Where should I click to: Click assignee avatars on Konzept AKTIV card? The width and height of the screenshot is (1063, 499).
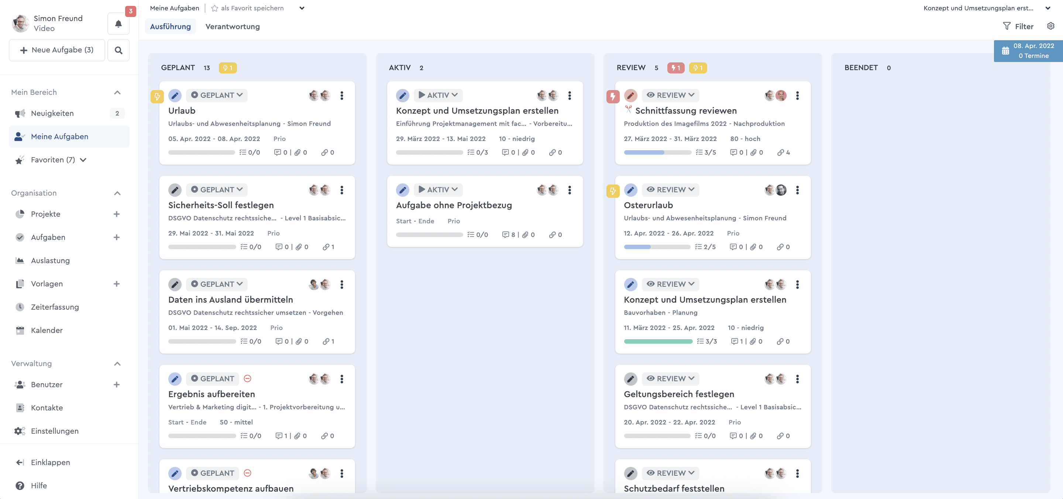pos(548,96)
